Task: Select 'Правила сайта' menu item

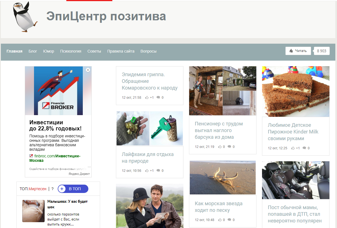Action: [121, 51]
